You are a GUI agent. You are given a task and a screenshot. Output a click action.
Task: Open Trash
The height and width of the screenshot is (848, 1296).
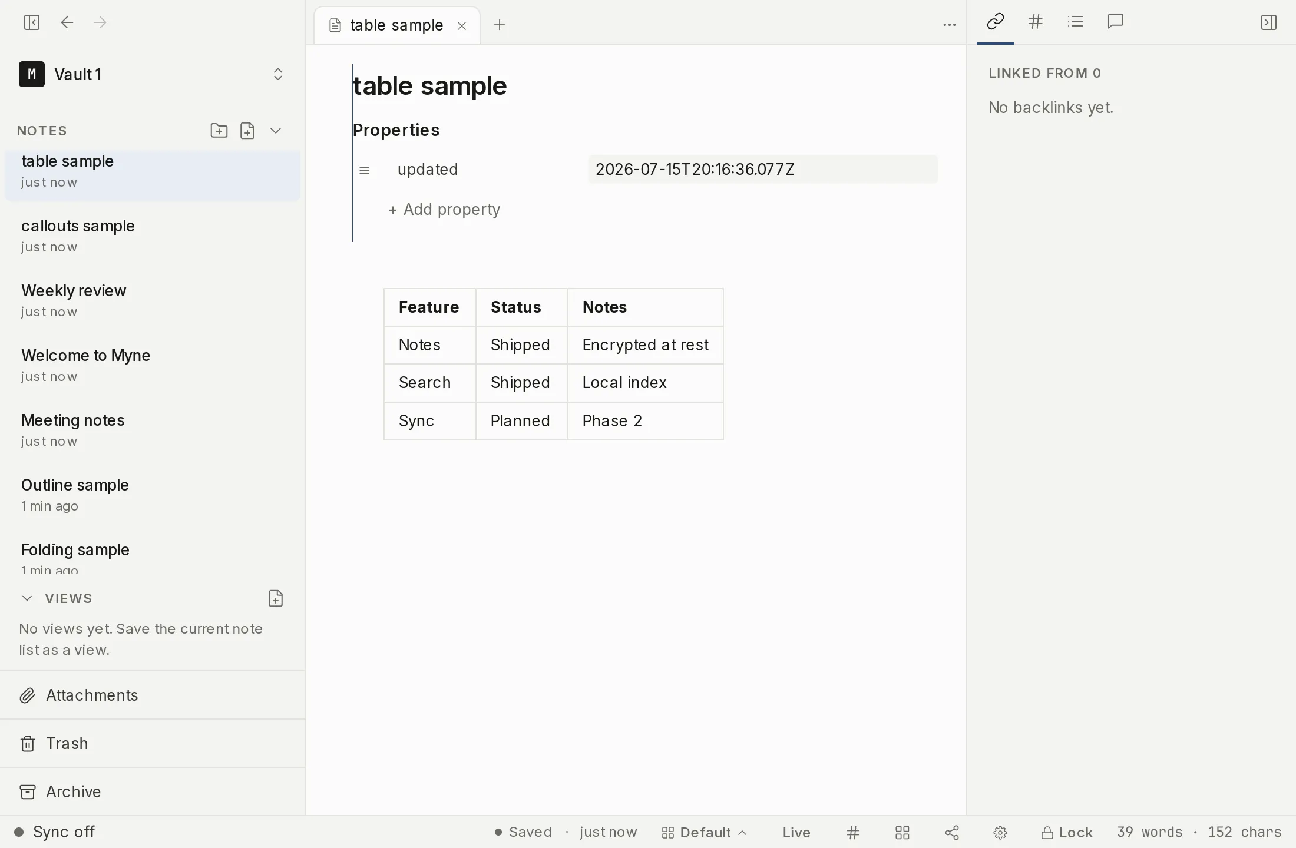[153, 743]
